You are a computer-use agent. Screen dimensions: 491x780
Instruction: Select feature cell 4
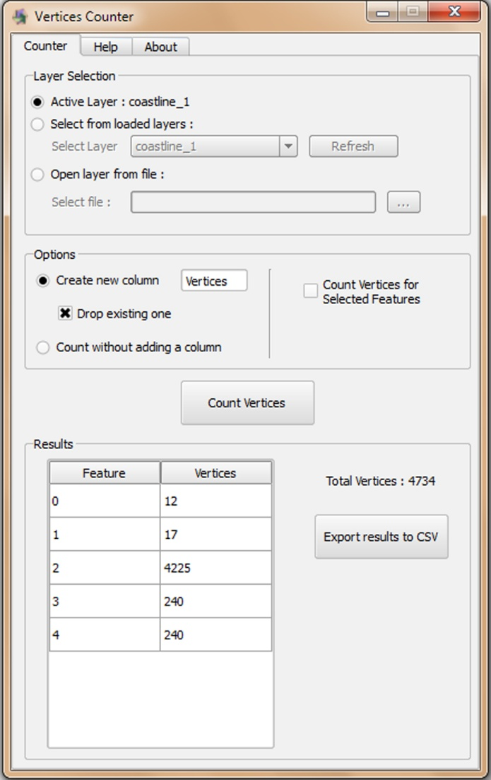pyautogui.click(x=105, y=634)
